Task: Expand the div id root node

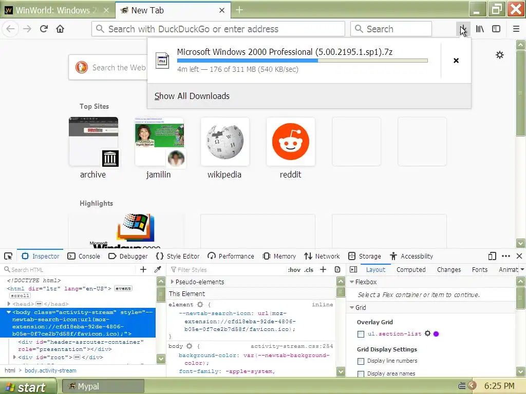Action: 14,357
